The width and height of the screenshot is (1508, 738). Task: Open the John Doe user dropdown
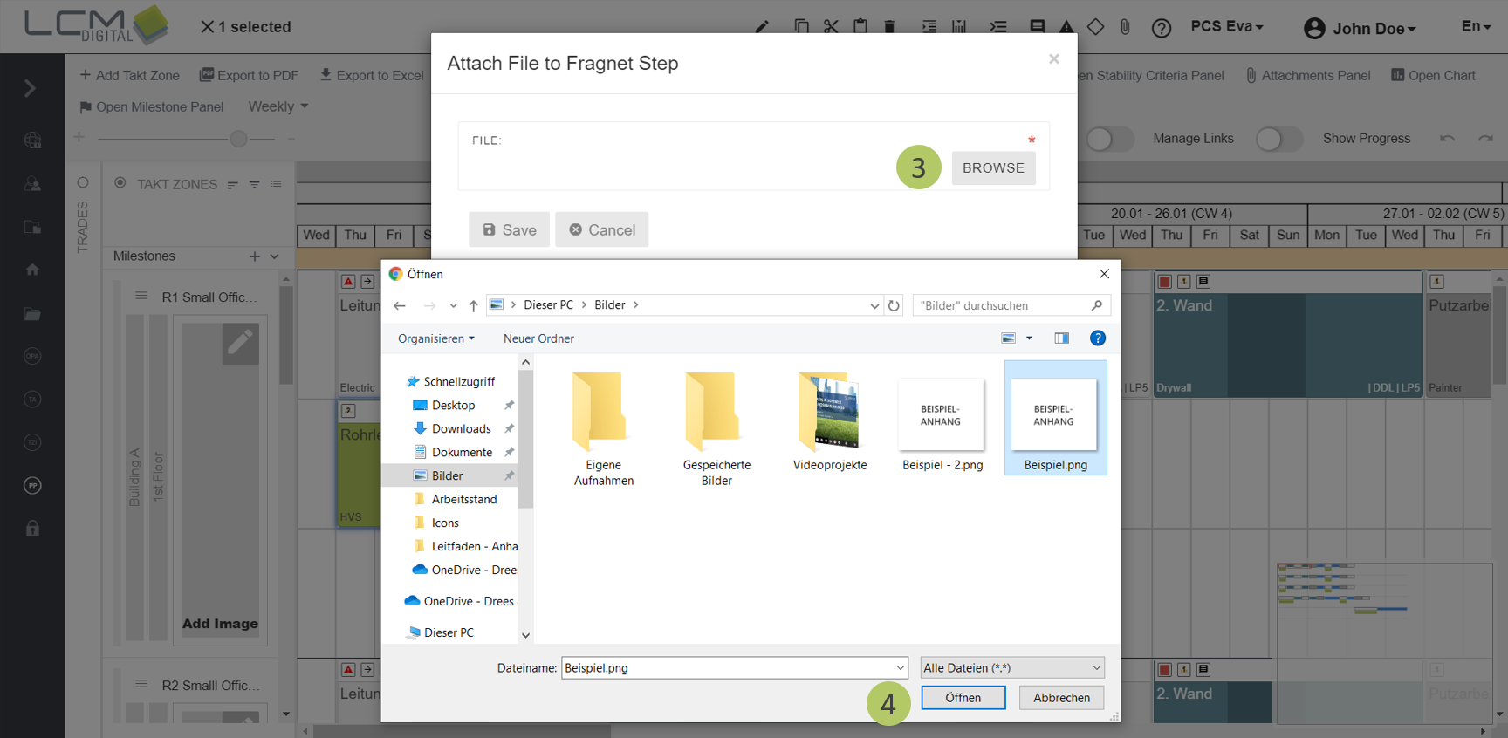[1360, 28]
